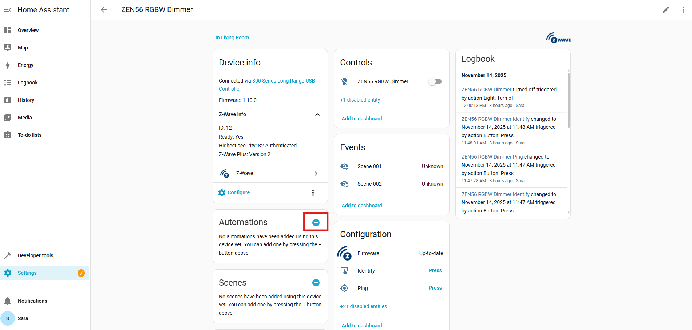Open the top-right overflow menu
Viewport: 692px width, 330px height.
pyautogui.click(x=683, y=10)
